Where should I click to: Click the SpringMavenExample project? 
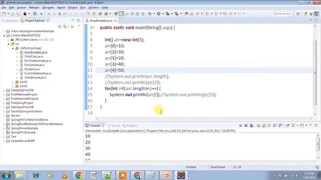tap(24, 128)
